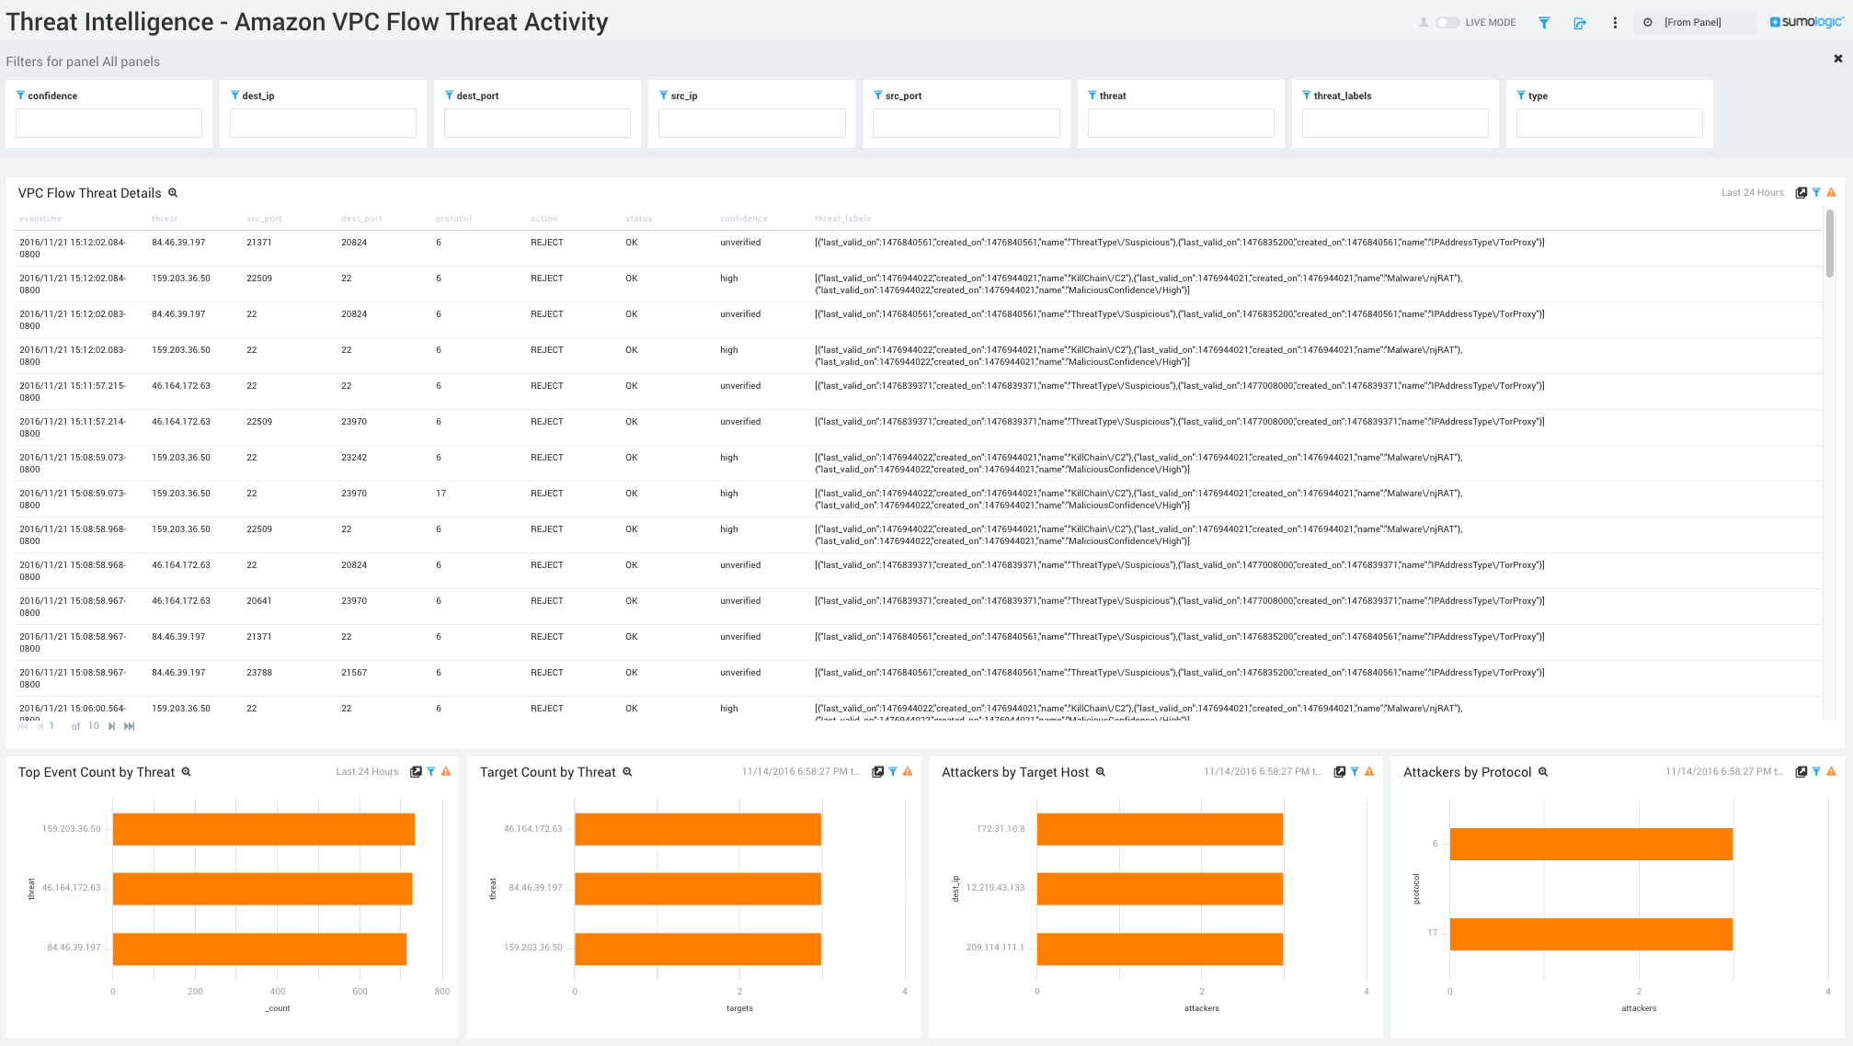
Task: Click VPC Flow Threat Details warning icon
Action: point(1831,193)
